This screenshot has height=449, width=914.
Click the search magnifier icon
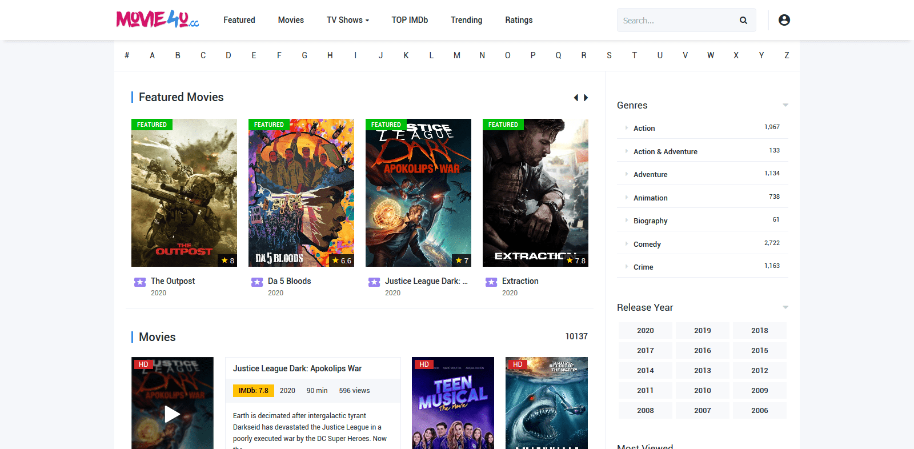tap(743, 20)
